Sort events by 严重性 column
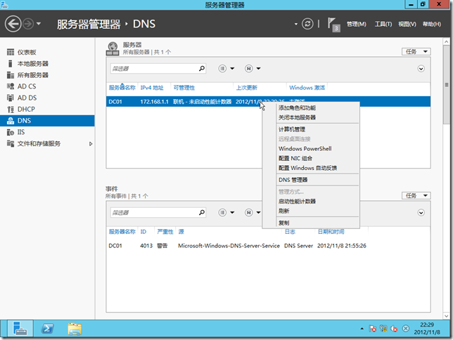 click(x=165, y=232)
